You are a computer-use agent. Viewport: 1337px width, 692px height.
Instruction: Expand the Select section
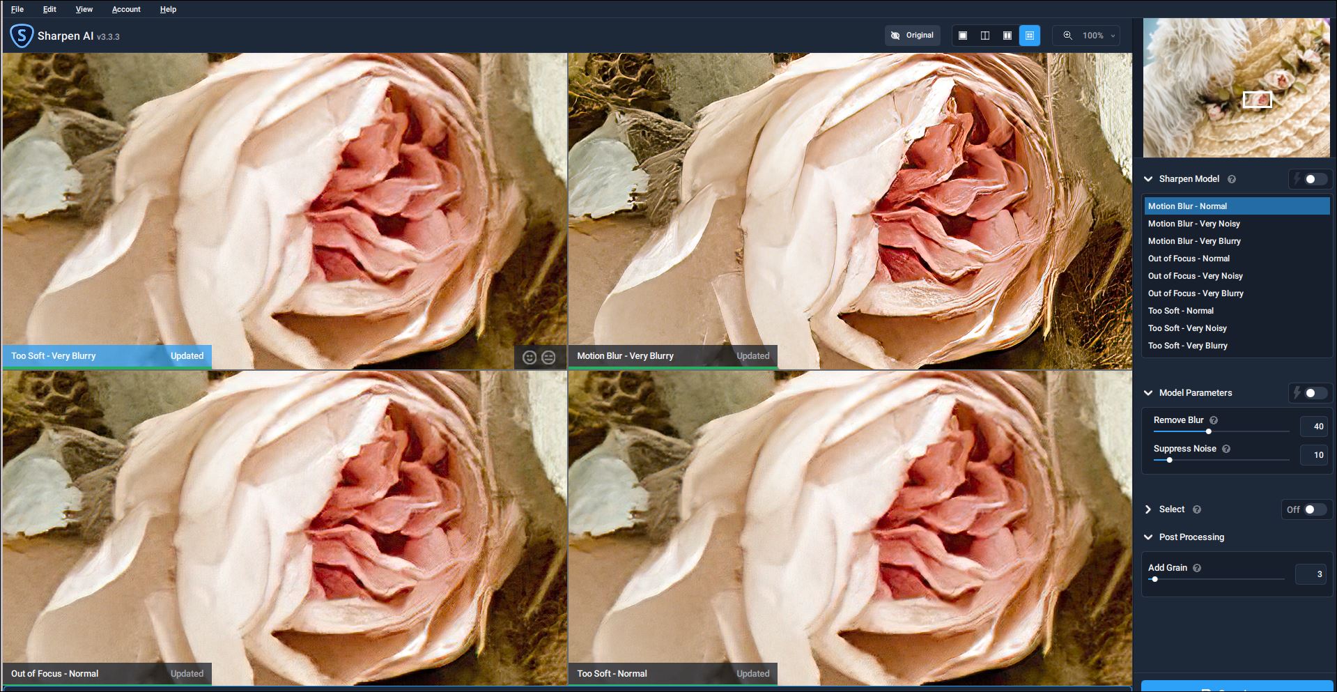[x=1148, y=509]
